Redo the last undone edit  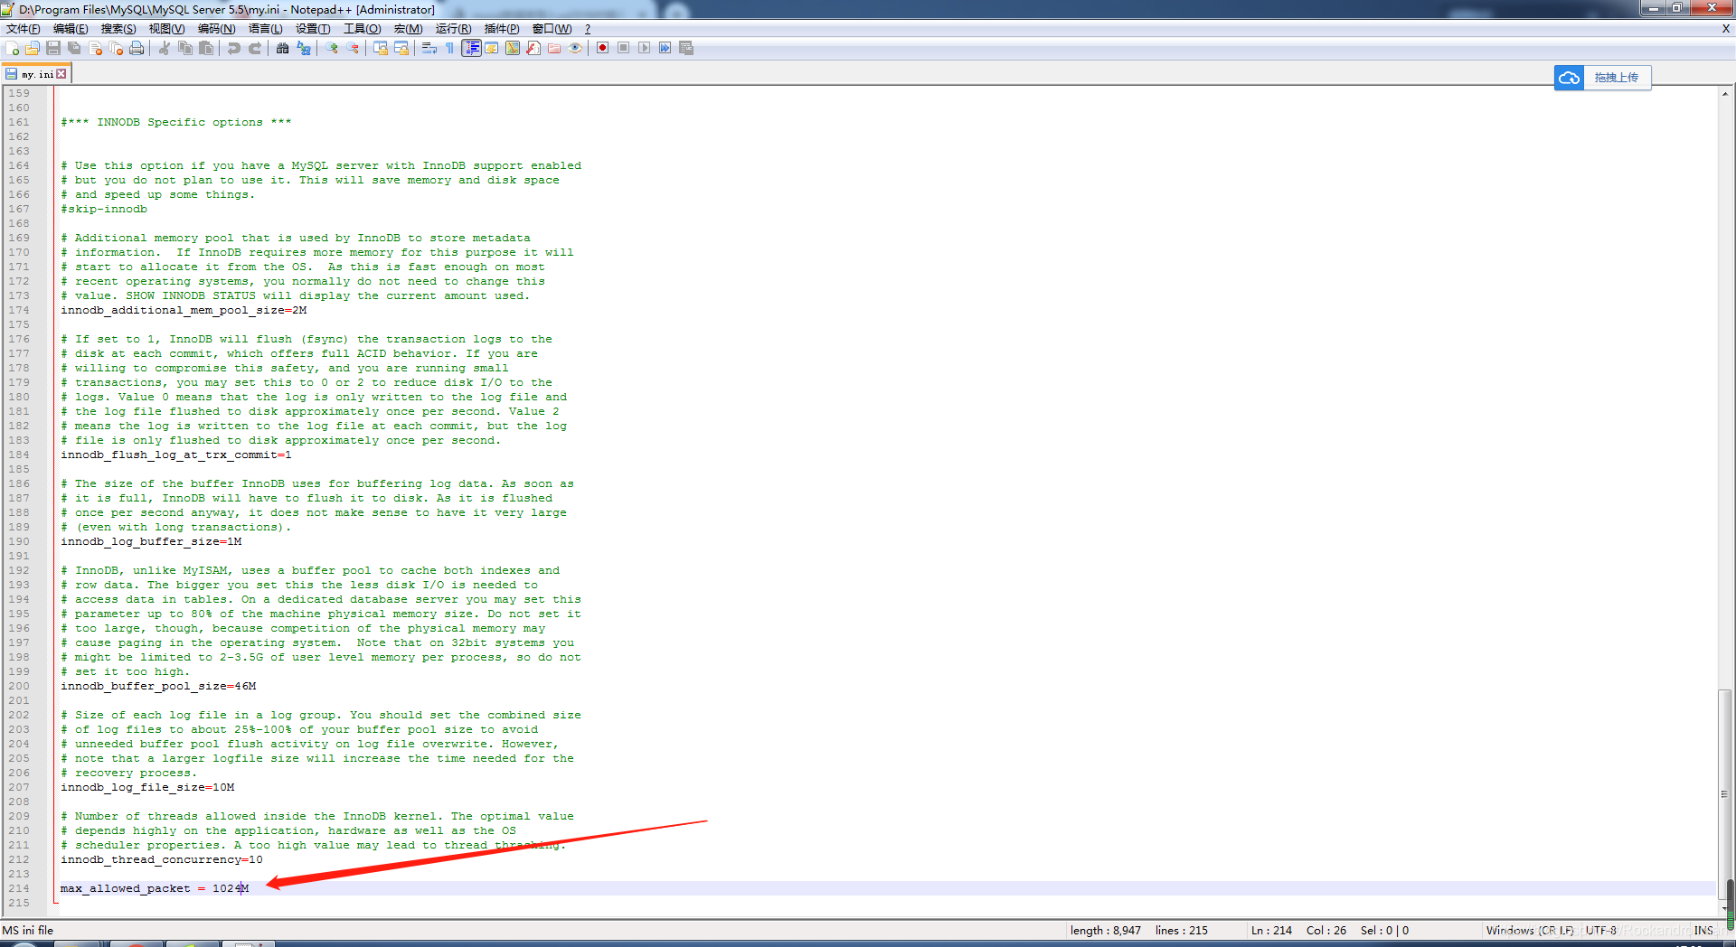[x=255, y=48]
